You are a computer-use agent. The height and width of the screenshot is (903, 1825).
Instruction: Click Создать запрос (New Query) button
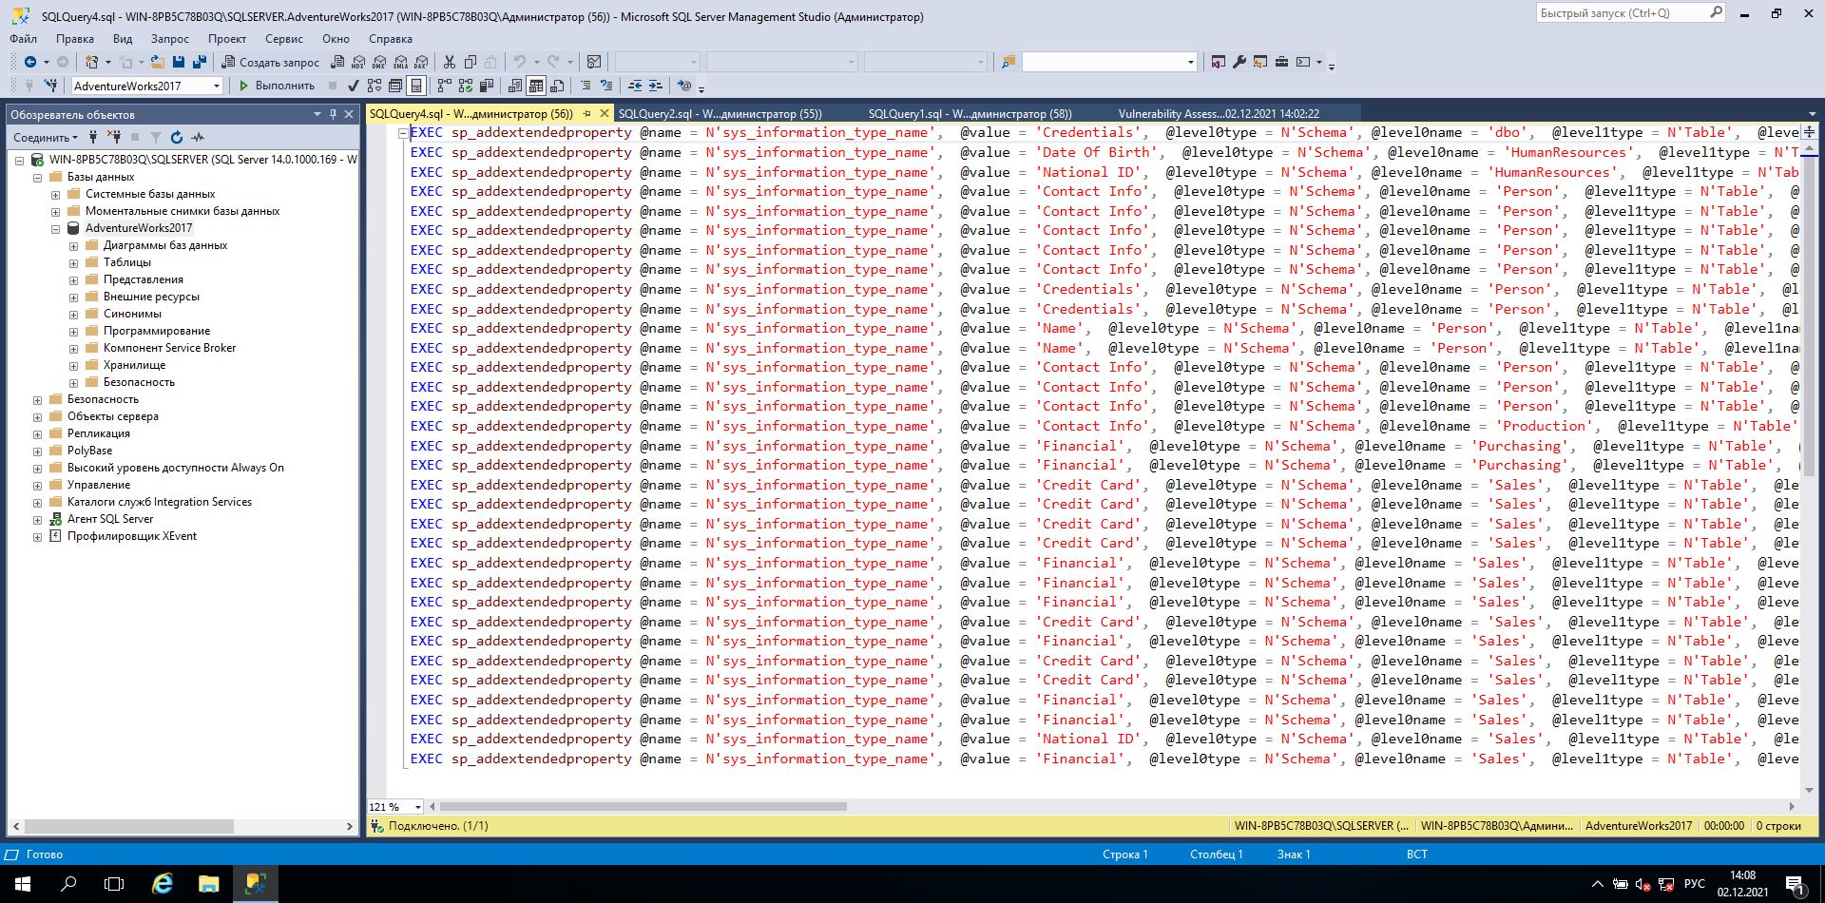271,62
